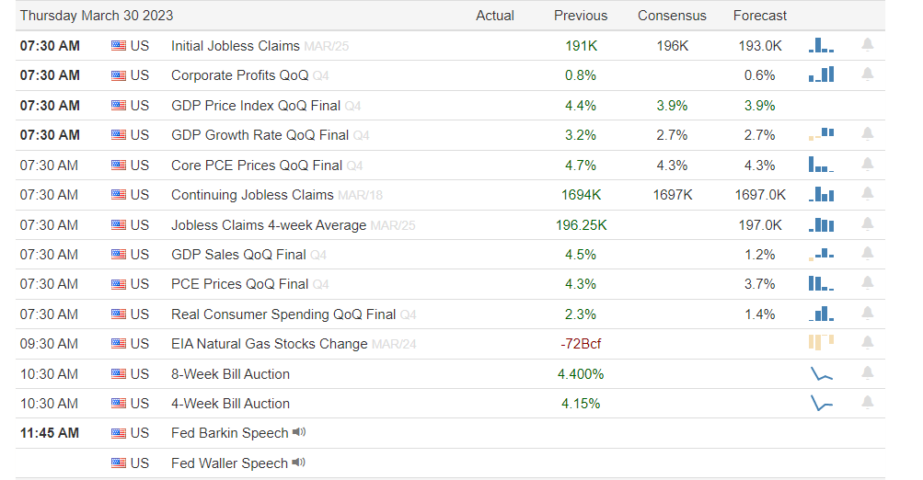Toggle alert bell for Initial Jobless Claims
Image resolution: width=923 pixels, height=480 pixels.
(x=867, y=45)
